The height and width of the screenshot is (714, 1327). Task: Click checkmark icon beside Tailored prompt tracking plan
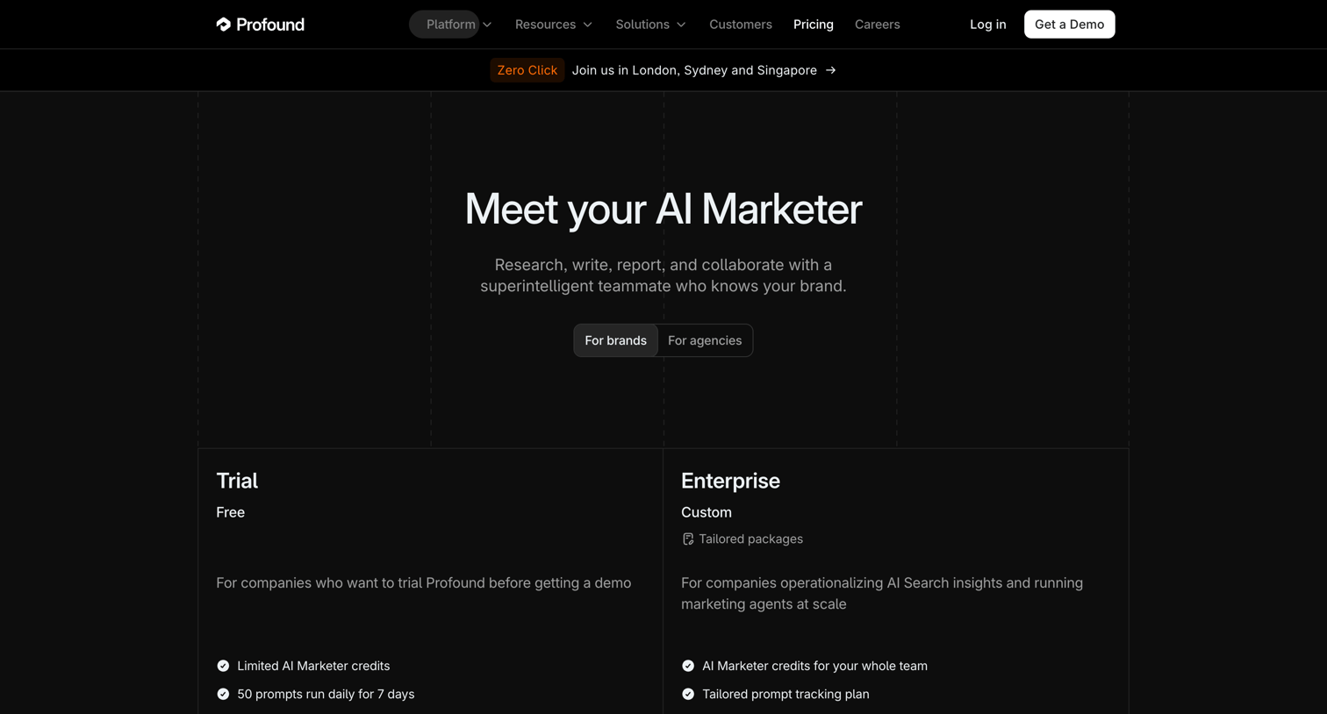click(688, 694)
